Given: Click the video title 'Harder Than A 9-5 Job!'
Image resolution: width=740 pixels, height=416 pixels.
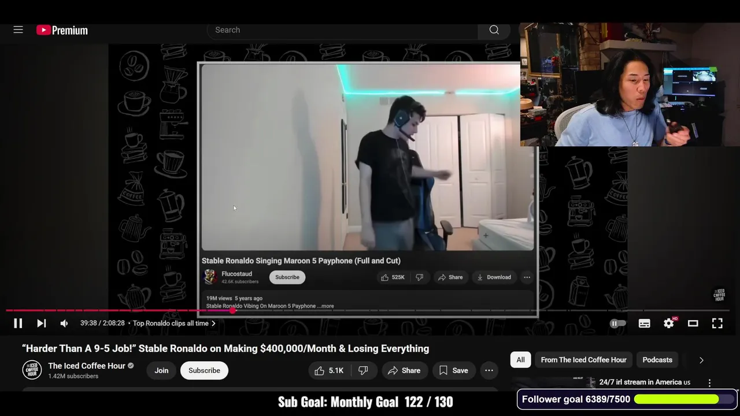Looking at the screenshot, I should point(225,348).
